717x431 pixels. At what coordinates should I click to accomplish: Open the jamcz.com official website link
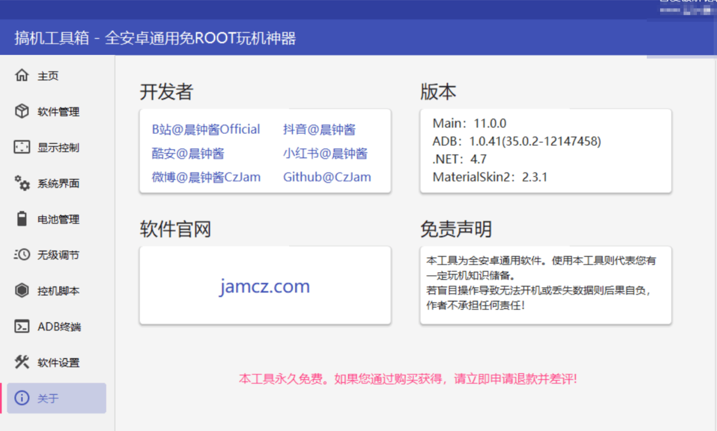pos(265,286)
